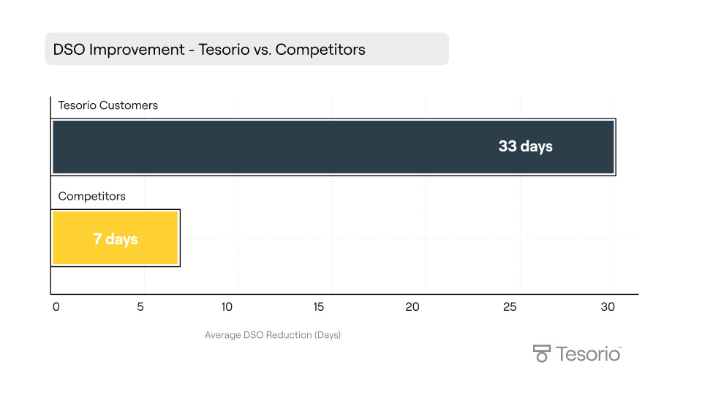
Task: Select the "Competitors" label above the yellow bar
Action: pyautogui.click(x=91, y=196)
